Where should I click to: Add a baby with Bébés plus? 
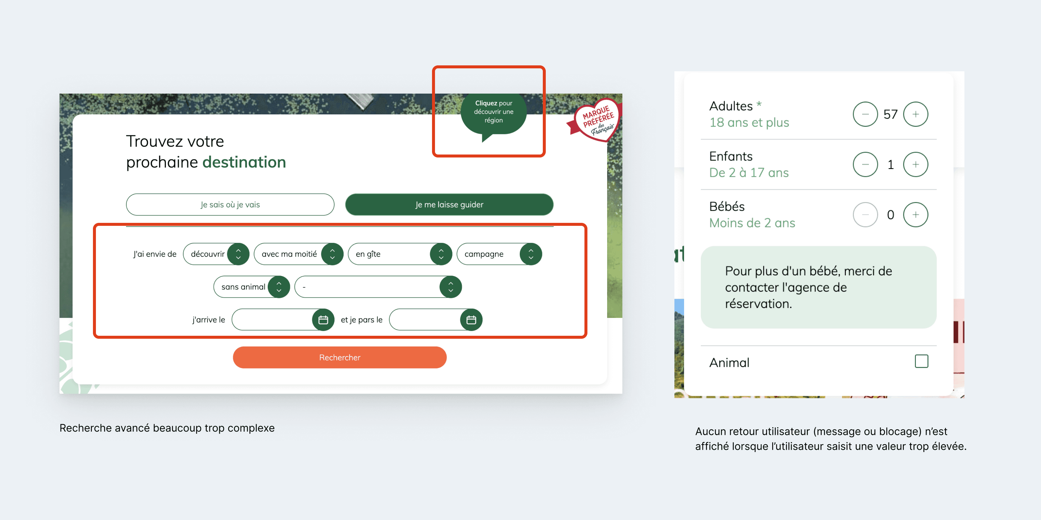click(x=915, y=215)
